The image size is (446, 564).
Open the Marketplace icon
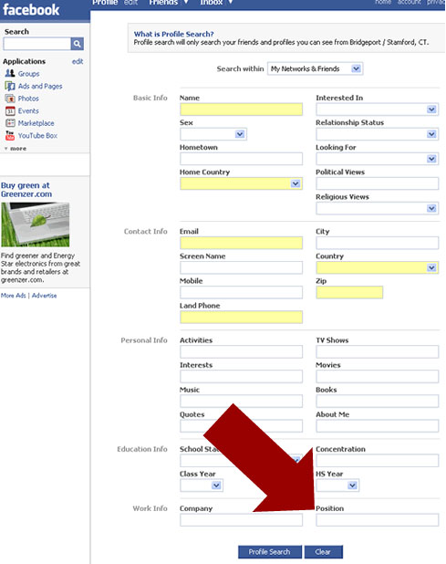coord(10,123)
